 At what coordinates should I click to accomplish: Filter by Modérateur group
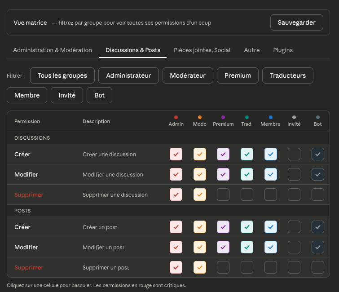tap(188, 75)
